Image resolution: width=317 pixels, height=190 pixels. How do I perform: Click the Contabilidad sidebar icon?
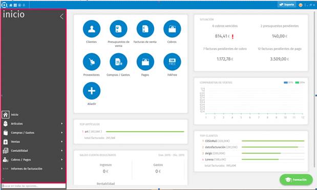[6, 151]
